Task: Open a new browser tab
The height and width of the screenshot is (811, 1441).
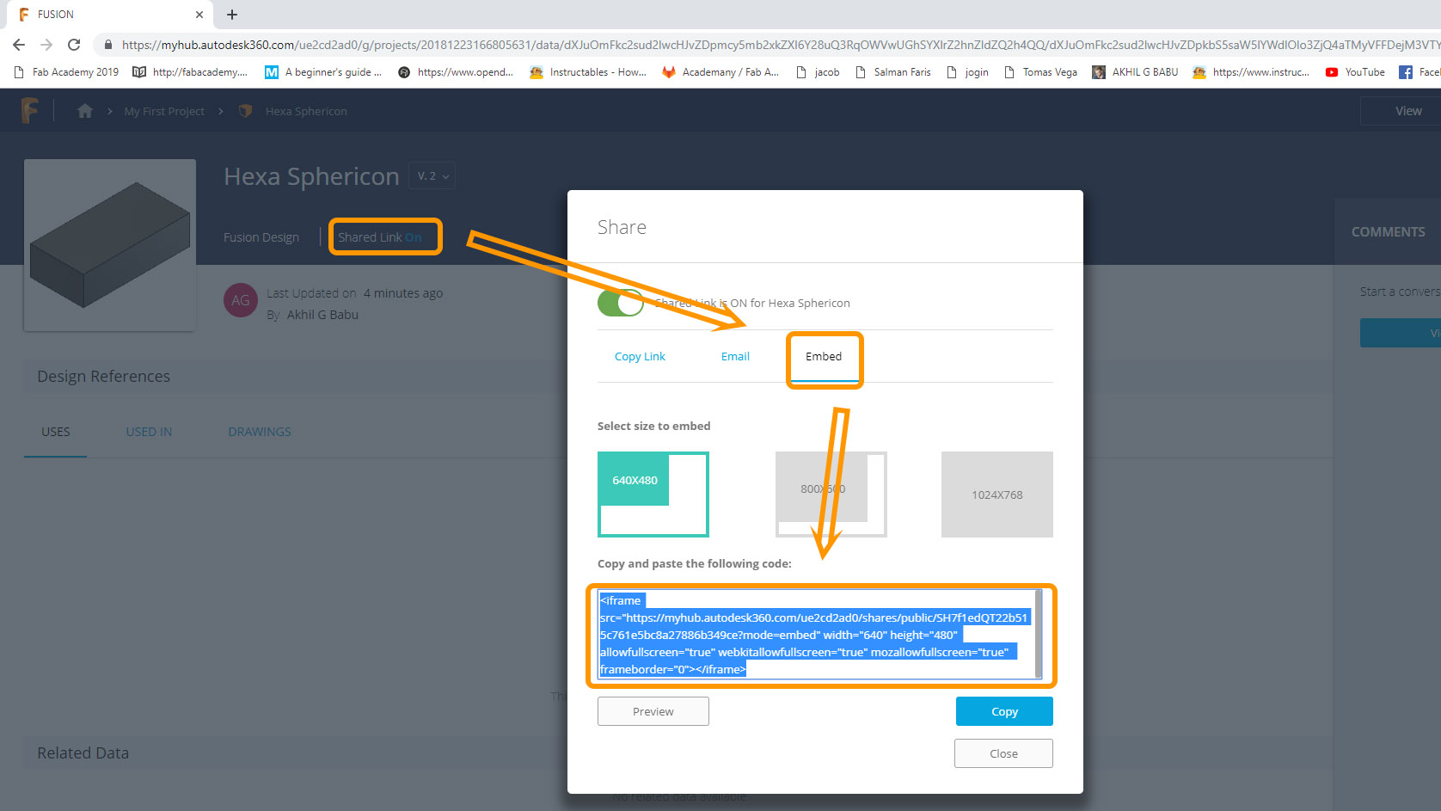Action: tap(232, 15)
